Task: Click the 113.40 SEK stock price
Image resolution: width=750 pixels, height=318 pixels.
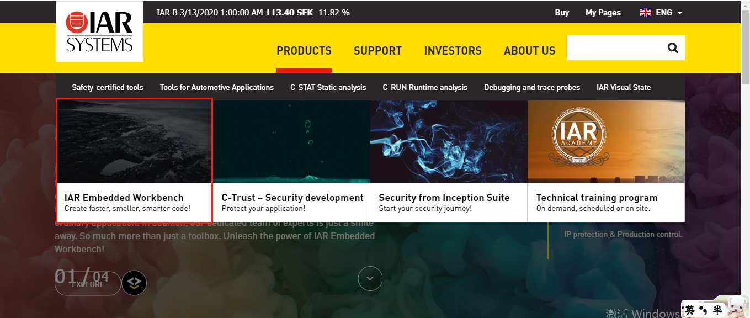Action: tap(289, 13)
